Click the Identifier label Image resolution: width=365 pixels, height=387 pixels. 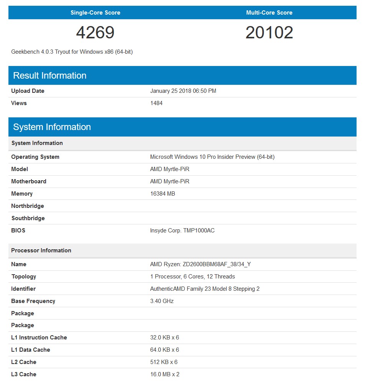pos(23,289)
